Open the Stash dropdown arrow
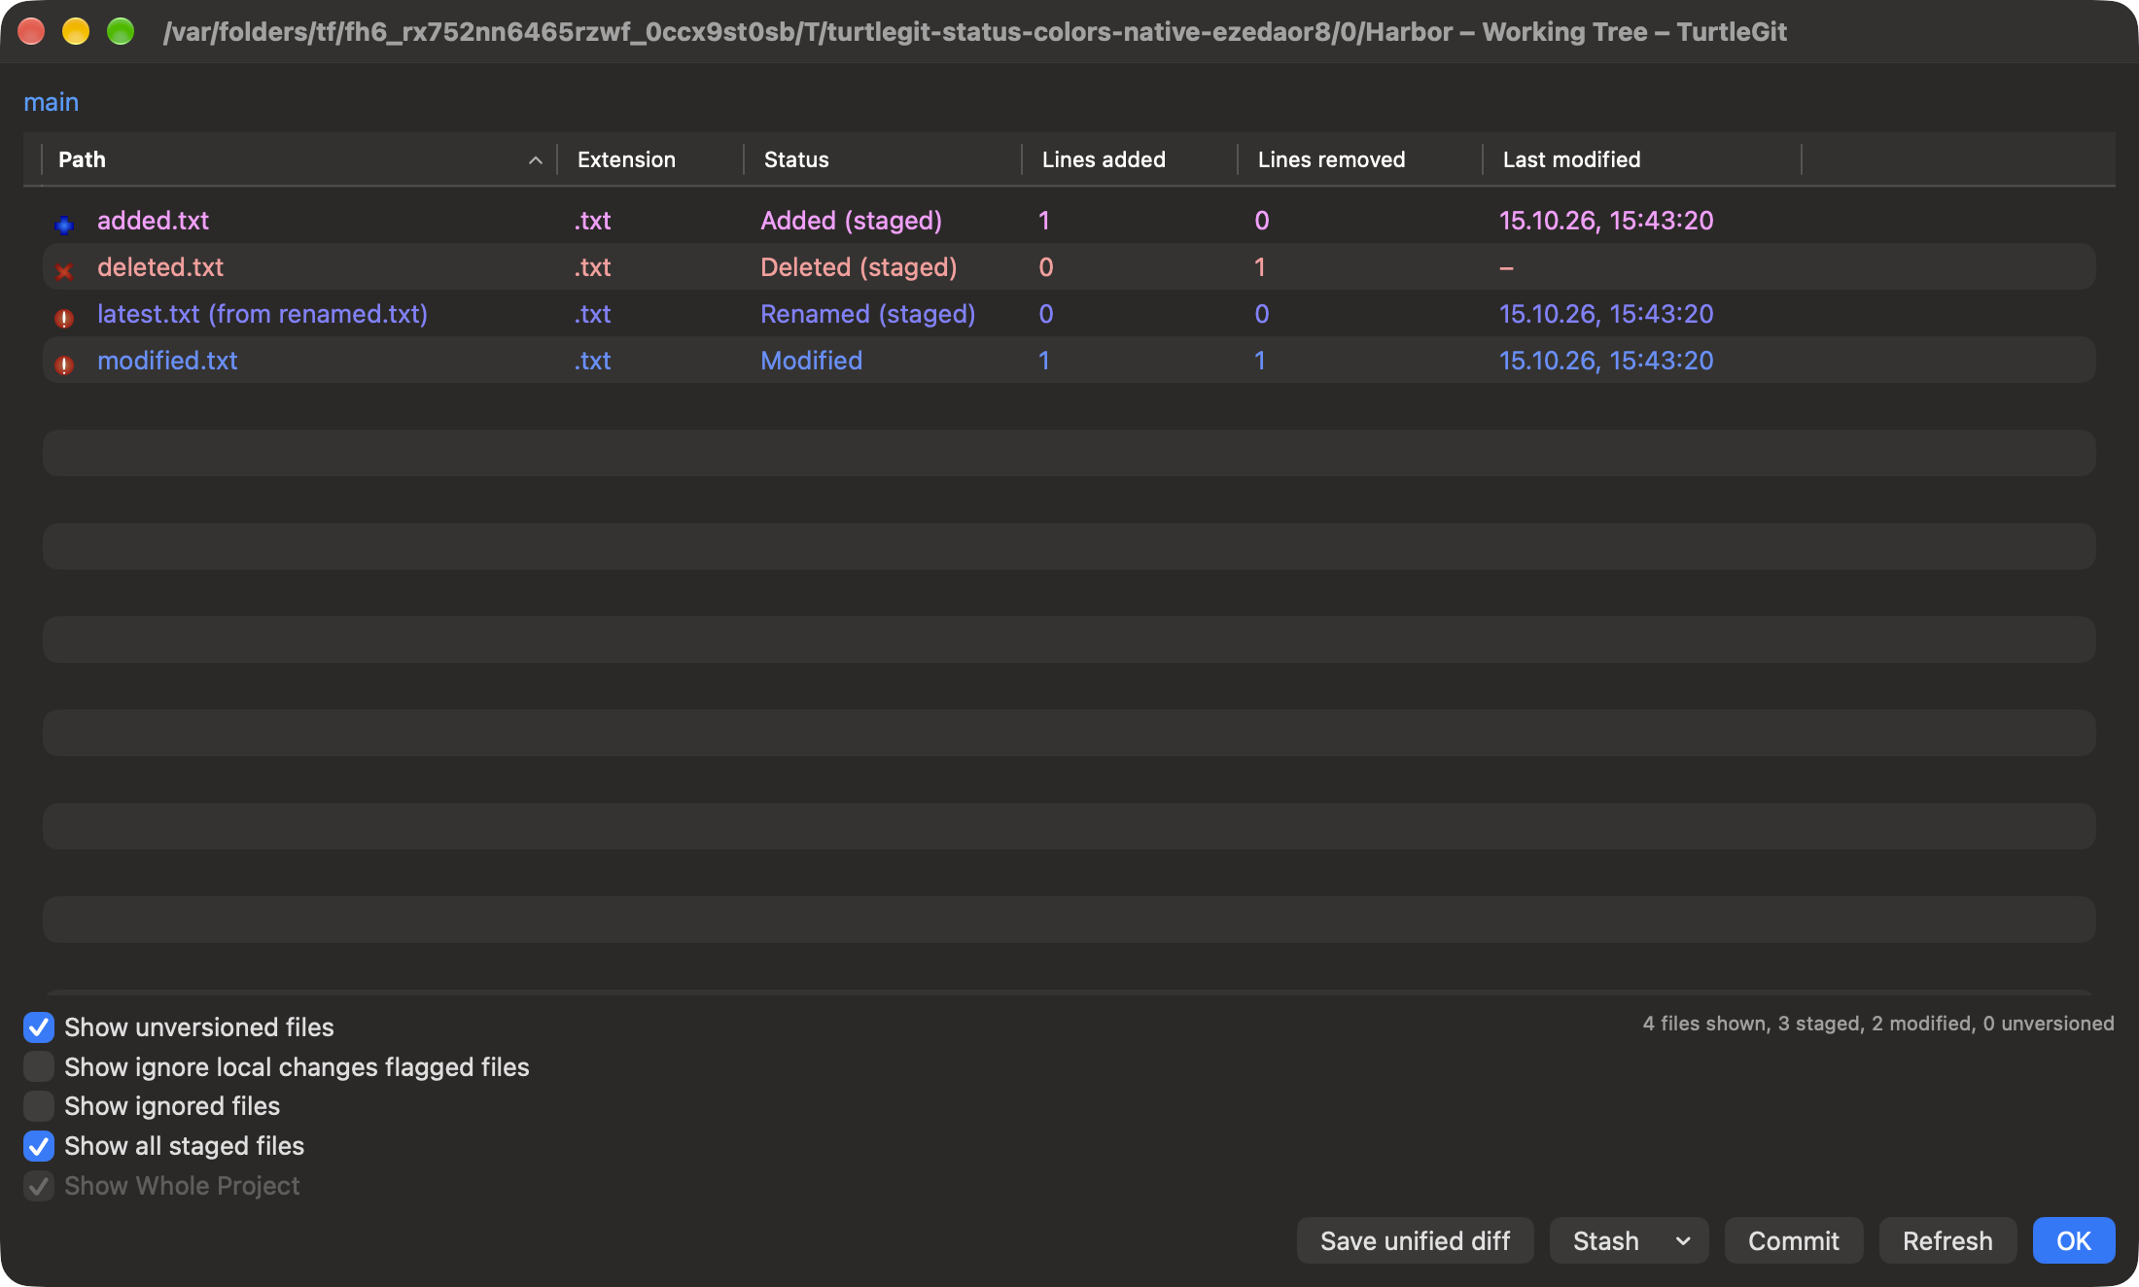This screenshot has height=1287, width=2139. (1683, 1241)
